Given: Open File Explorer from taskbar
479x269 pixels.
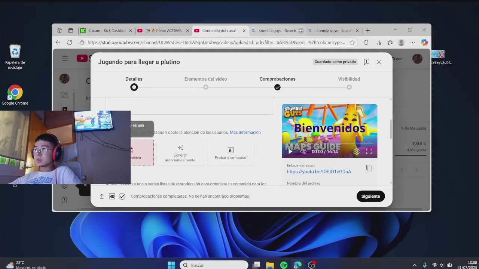Looking at the screenshot, I should click(x=270, y=265).
